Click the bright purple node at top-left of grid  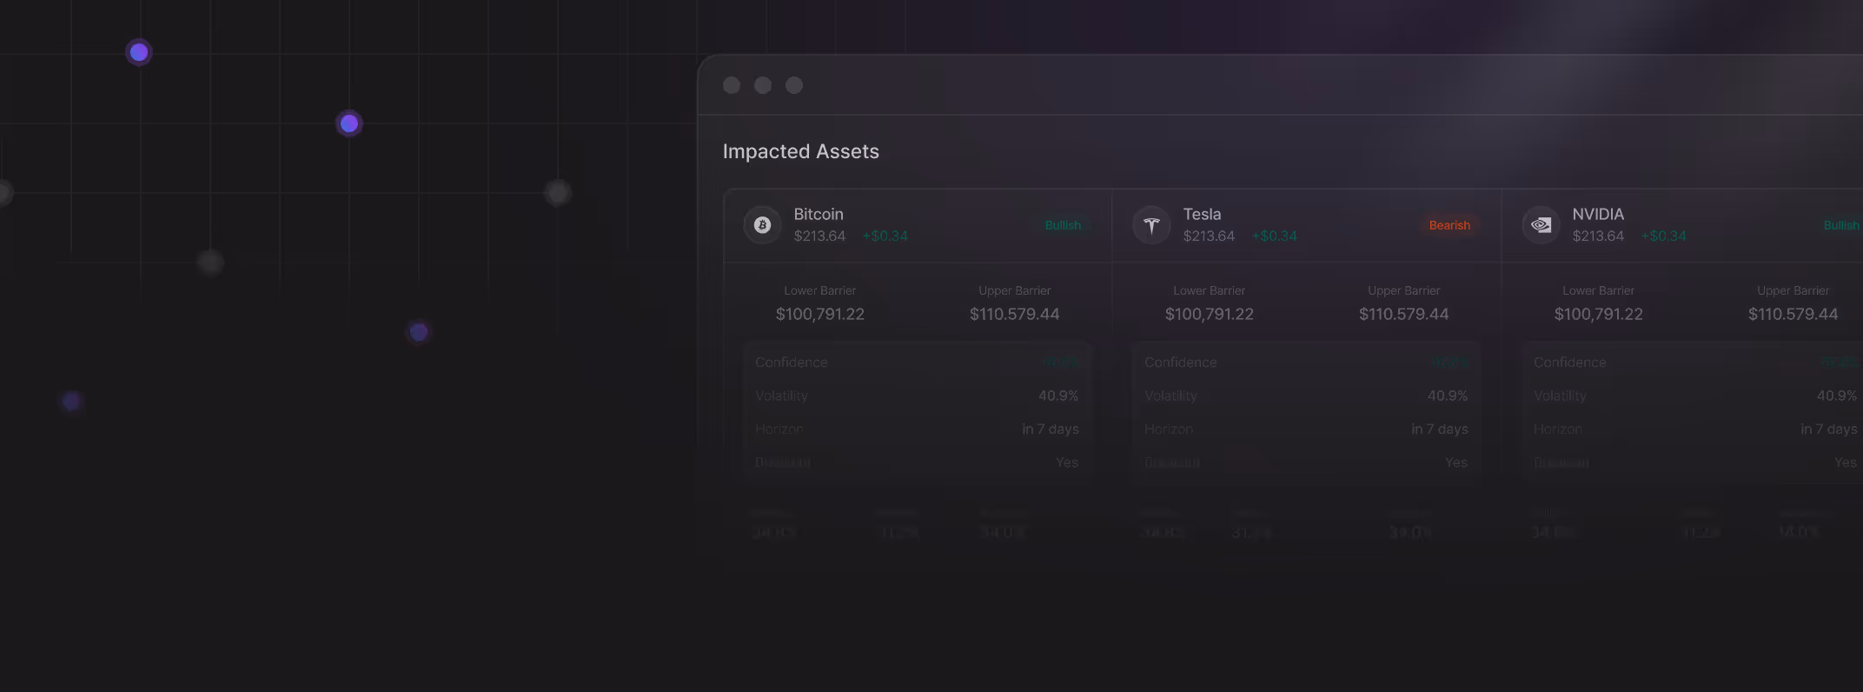tap(139, 52)
